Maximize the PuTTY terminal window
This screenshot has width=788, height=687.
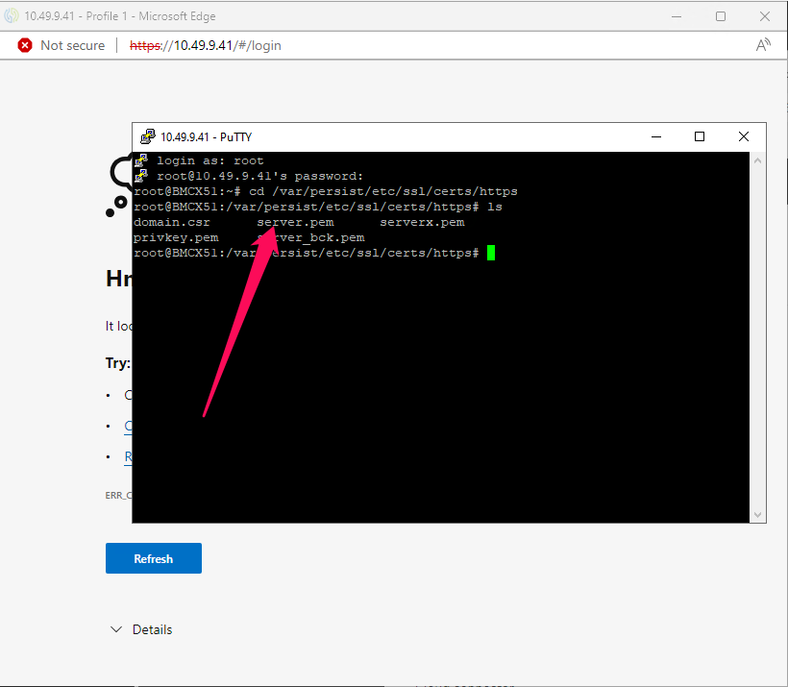click(700, 136)
